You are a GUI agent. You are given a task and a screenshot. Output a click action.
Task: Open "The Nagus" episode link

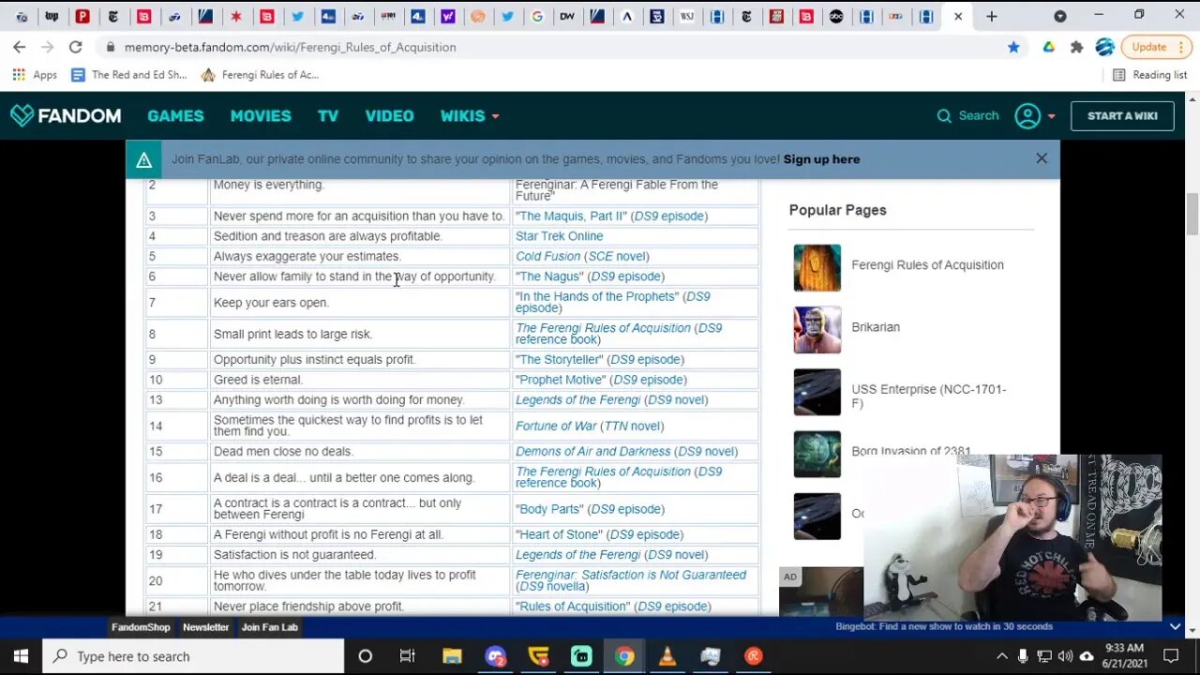[x=549, y=277]
